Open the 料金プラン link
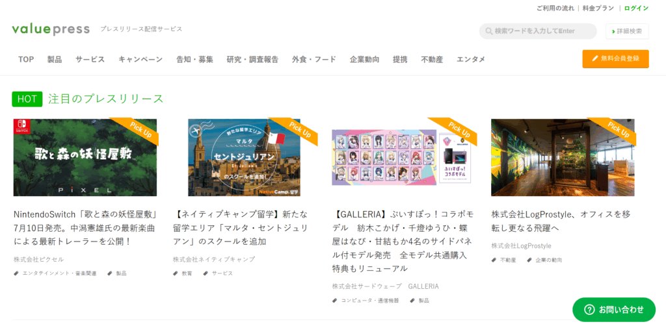This screenshot has width=666, height=324. coord(598,8)
